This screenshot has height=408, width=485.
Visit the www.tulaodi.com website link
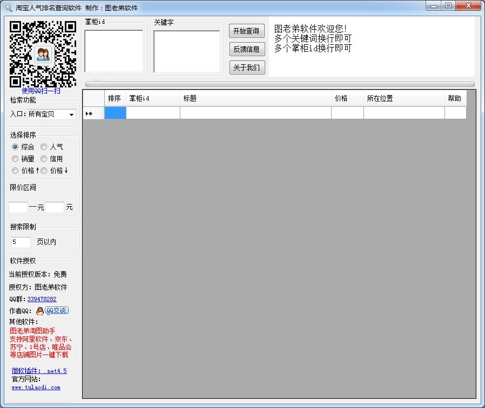(x=36, y=387)
